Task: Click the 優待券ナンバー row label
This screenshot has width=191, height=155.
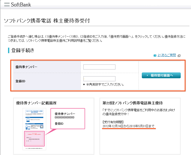Action: [x=27, y=67]
